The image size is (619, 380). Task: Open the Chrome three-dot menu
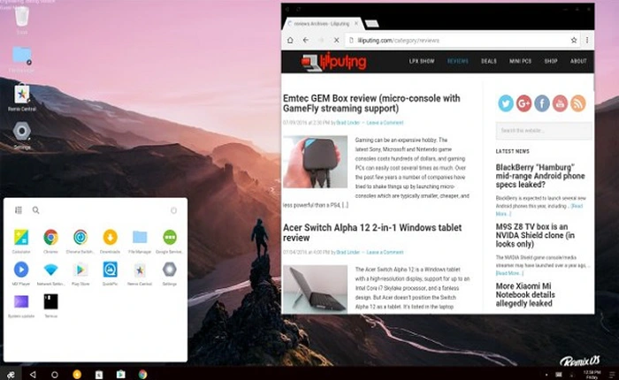(587, 41)
